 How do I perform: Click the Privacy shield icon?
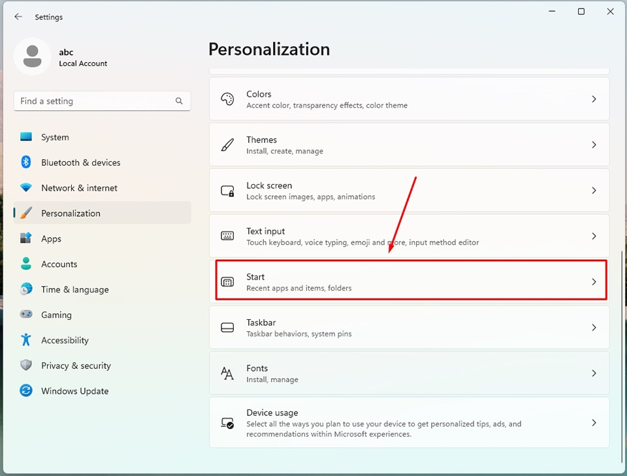click(26, 365)
